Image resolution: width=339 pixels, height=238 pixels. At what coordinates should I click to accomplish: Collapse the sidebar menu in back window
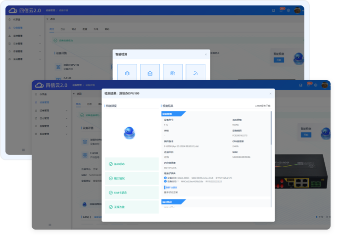(x=23, y=150)
